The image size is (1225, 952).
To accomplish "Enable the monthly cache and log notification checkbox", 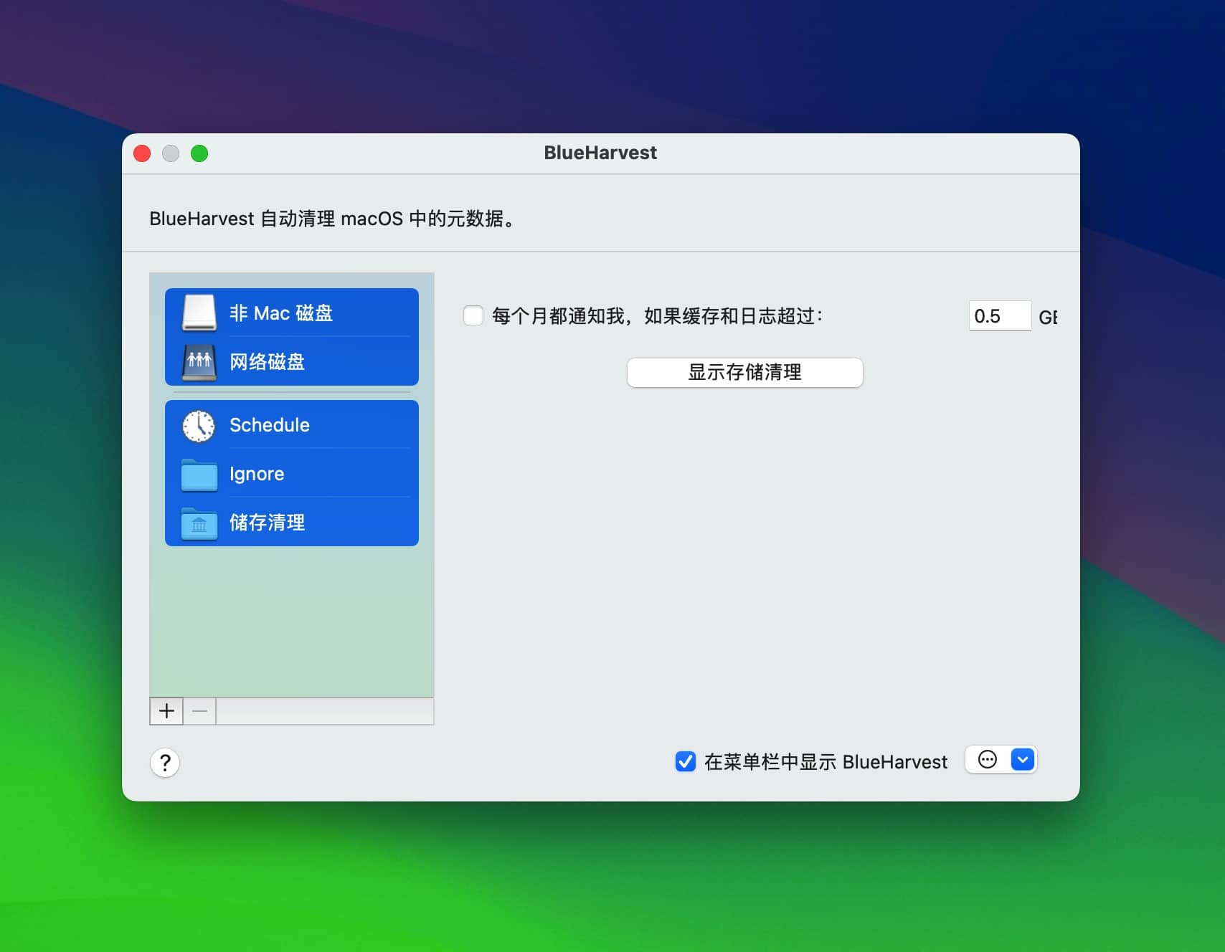I will [x=473, y=315].
